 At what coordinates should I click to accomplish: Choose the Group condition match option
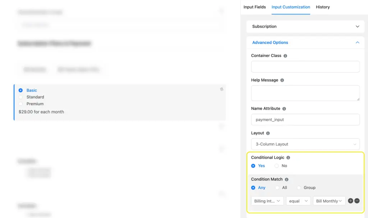[x=299, y=188]
